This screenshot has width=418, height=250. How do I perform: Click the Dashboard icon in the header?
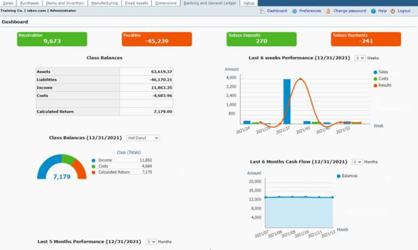click(262, 11)
